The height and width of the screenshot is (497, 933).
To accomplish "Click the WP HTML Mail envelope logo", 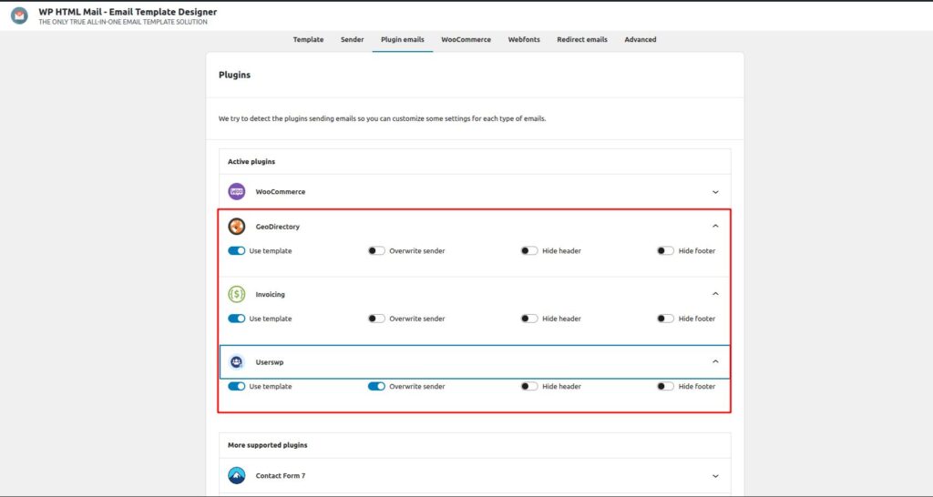I will (19, 15).
